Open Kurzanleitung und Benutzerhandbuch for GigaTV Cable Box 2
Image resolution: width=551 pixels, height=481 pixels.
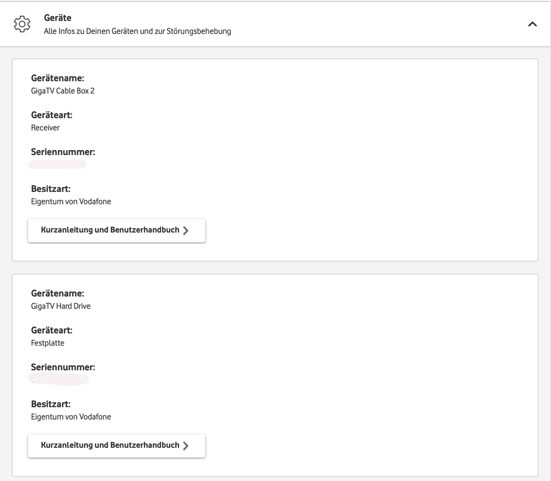coord(116,230)
